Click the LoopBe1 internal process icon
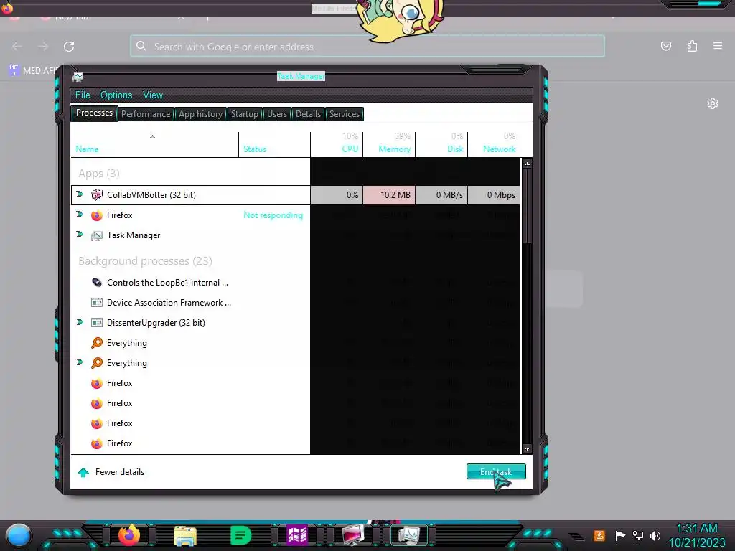Screen dimensions: 735x551 pos(97,283)
